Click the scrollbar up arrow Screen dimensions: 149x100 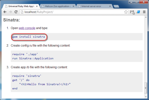point(146,17)
